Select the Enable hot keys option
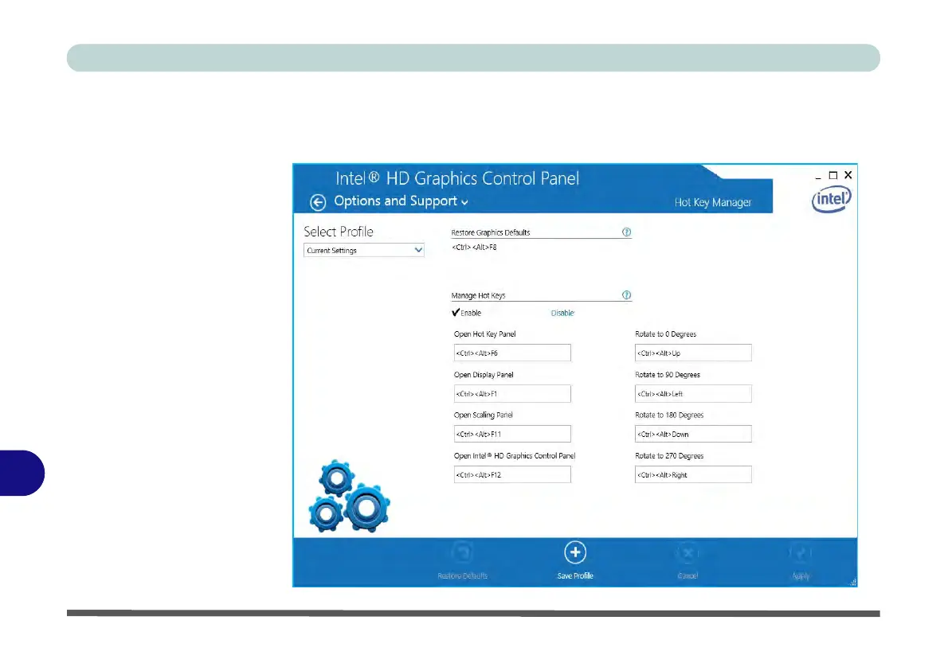Screen dimensions: 948x667 (x=467, y=312)
